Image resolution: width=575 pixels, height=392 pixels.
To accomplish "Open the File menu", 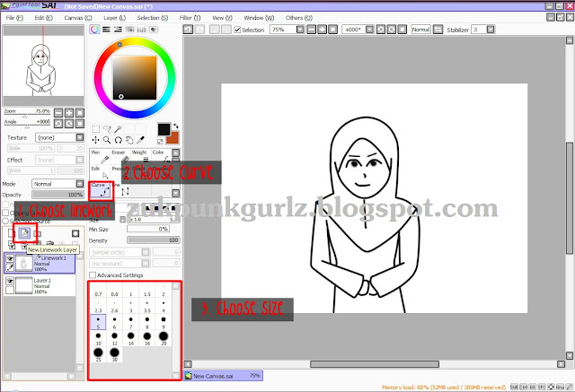I will [x=14, y=18].
